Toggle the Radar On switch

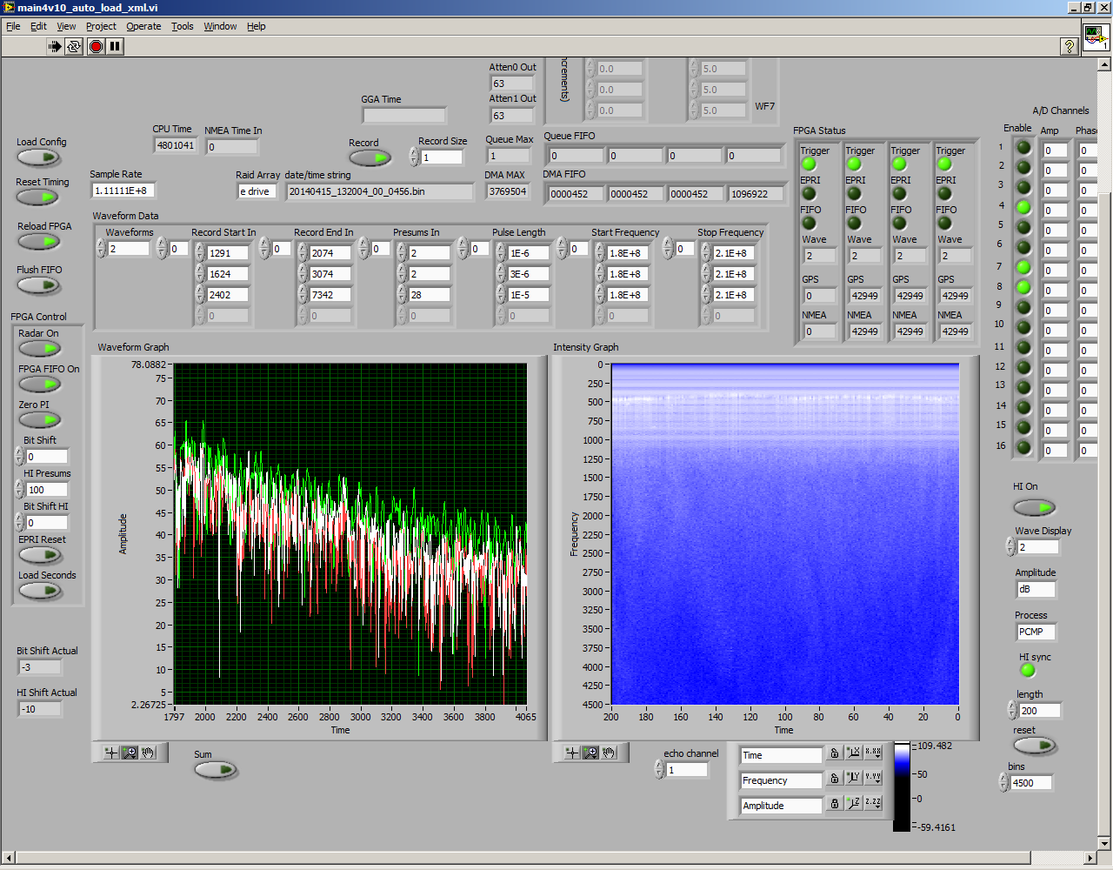(39, 349)
